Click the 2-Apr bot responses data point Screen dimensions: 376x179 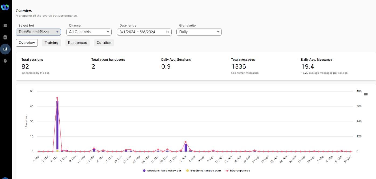186,142
